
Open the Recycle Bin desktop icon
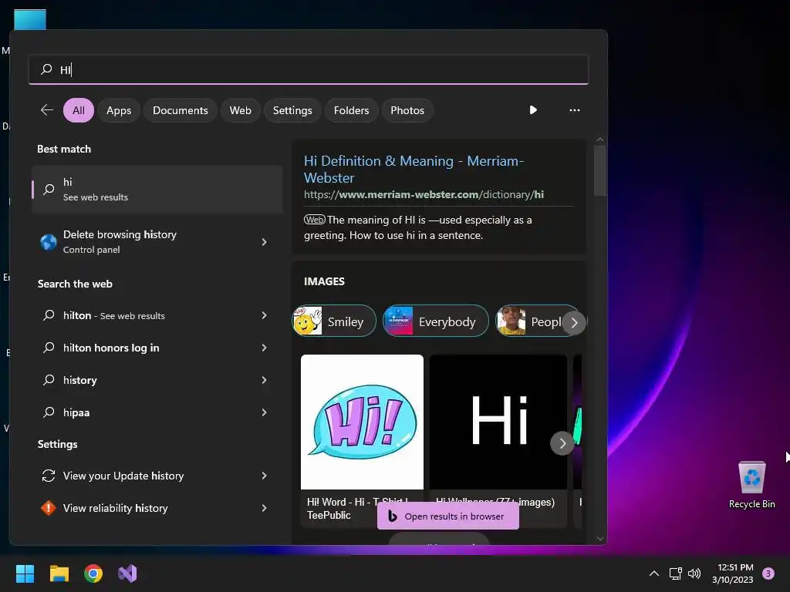coord(751,486)
